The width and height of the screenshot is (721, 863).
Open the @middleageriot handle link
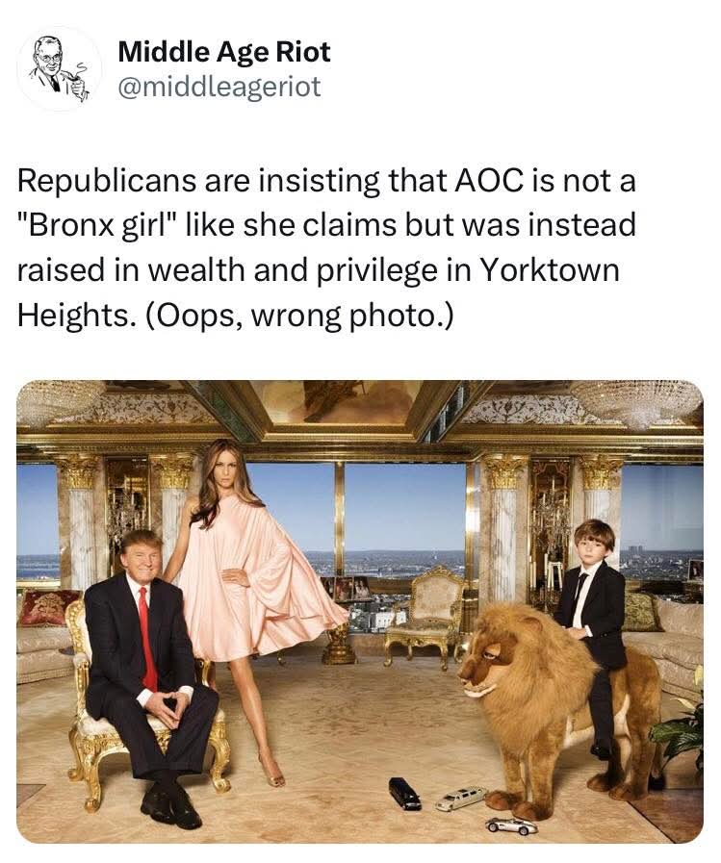219,87
